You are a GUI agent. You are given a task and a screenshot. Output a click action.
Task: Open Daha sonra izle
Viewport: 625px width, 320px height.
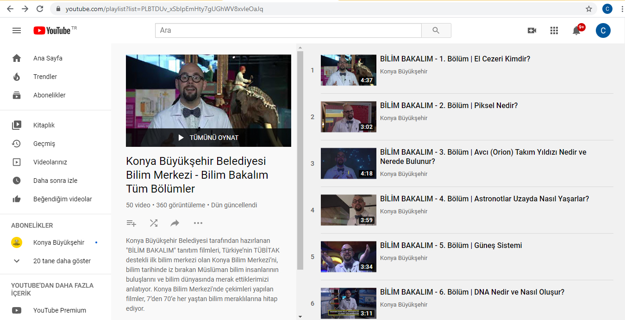56,181
